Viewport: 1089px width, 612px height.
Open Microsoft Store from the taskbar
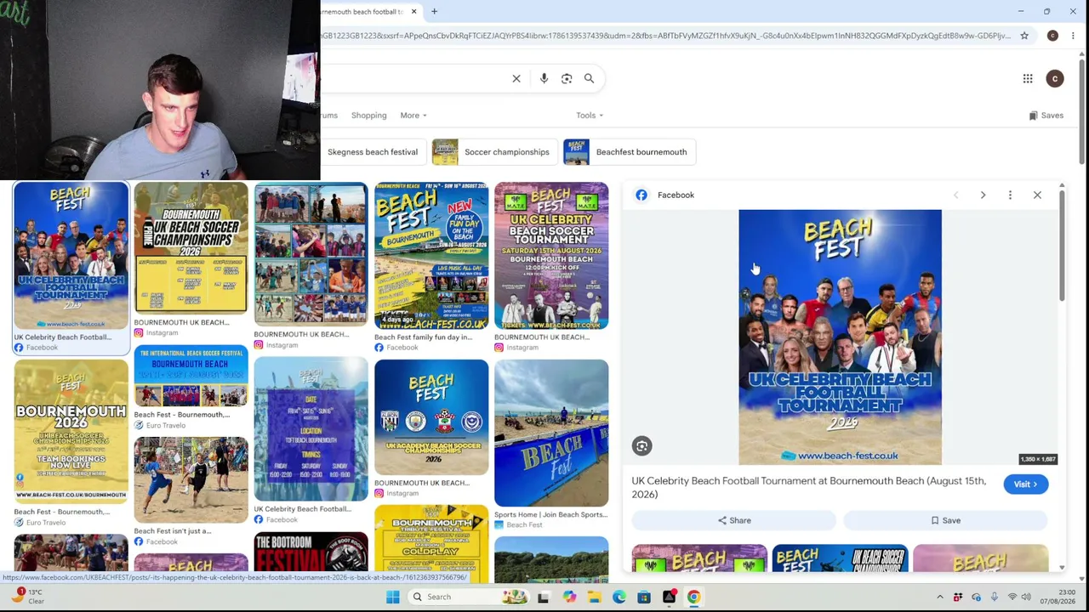[644, 597]
